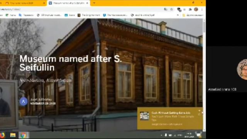Image resolution: width=247 pixels, height=139 pixels.
Task: Open the first extension icon in Chrome toolbar
Action: click(x=179, y=10)
